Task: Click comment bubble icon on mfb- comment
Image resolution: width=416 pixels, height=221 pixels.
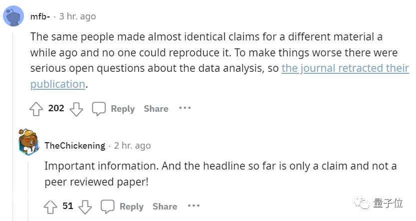Action: tap(99, 109)
